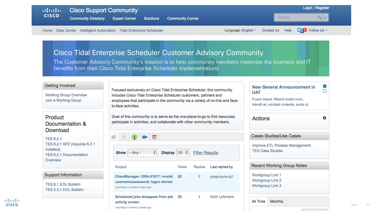This screenshot has width=375, height=211.
Task: Click the Login link
Action: coord(307,8)
